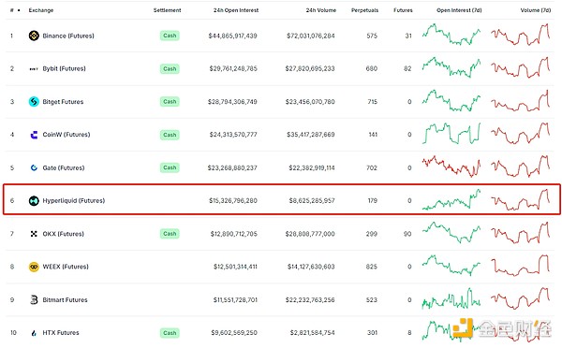The width and height of the screenshot is (562, 348).
Task: Click the OKX (Futures) logo icon
Action: tap(34, 234)
